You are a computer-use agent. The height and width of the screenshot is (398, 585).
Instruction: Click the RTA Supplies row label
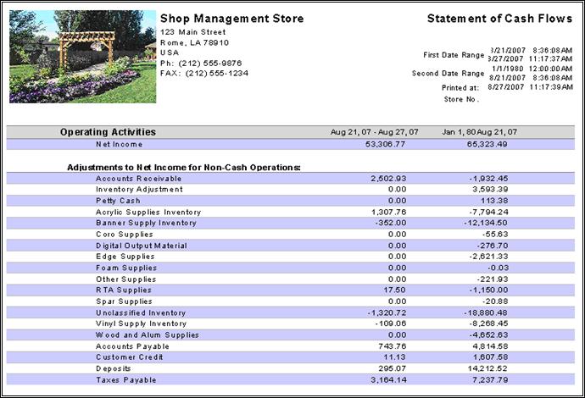pos(124,290)
